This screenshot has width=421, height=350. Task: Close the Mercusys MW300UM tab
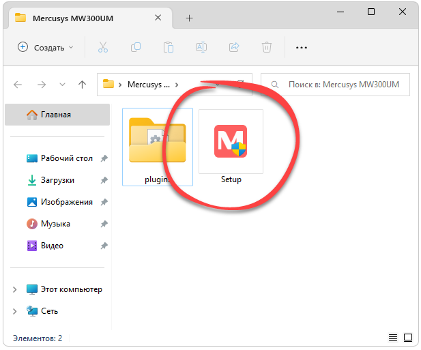click(158, 18)
